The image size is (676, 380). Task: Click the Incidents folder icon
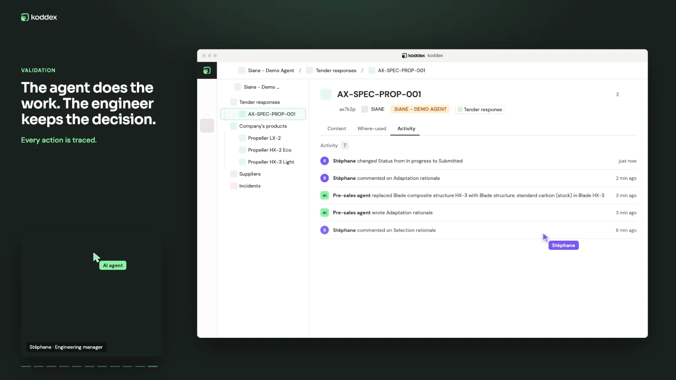234,186
